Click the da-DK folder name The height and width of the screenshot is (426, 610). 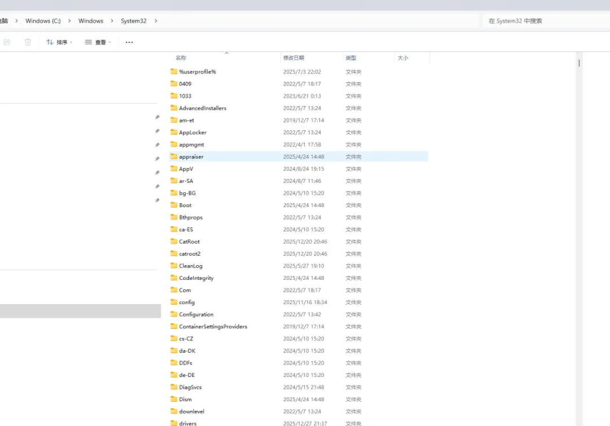[x=187, y=350]
